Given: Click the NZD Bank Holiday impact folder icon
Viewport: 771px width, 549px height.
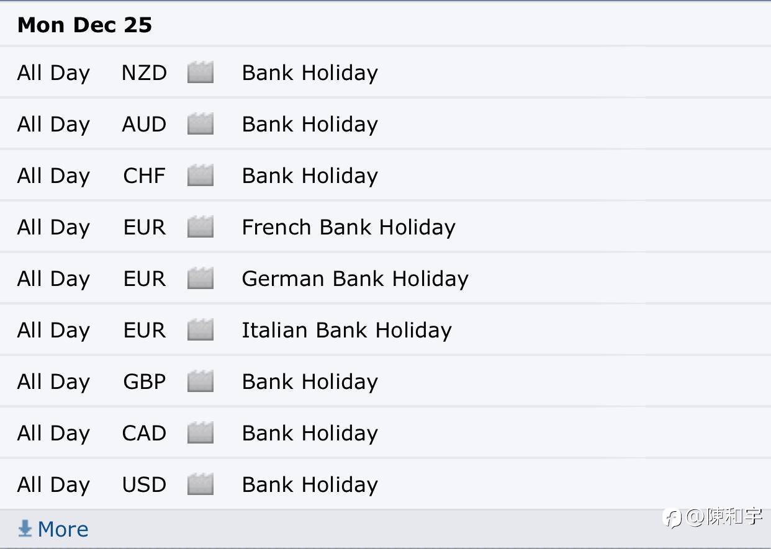Looking at the screenshot, I should [x=200, y=73].
